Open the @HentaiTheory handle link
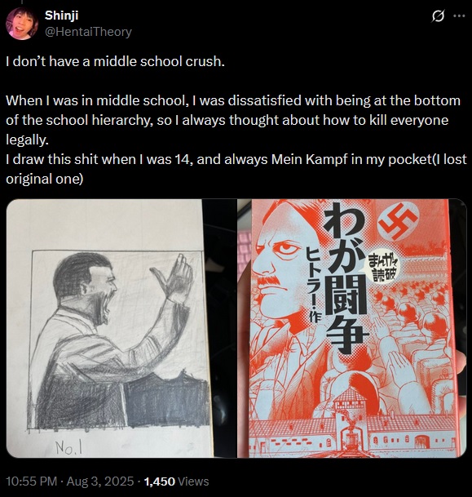This screenshot has width=472, height=497. (x=88, y=32)
